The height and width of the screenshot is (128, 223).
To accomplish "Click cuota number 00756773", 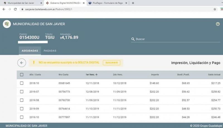I will tap(64, 92).
